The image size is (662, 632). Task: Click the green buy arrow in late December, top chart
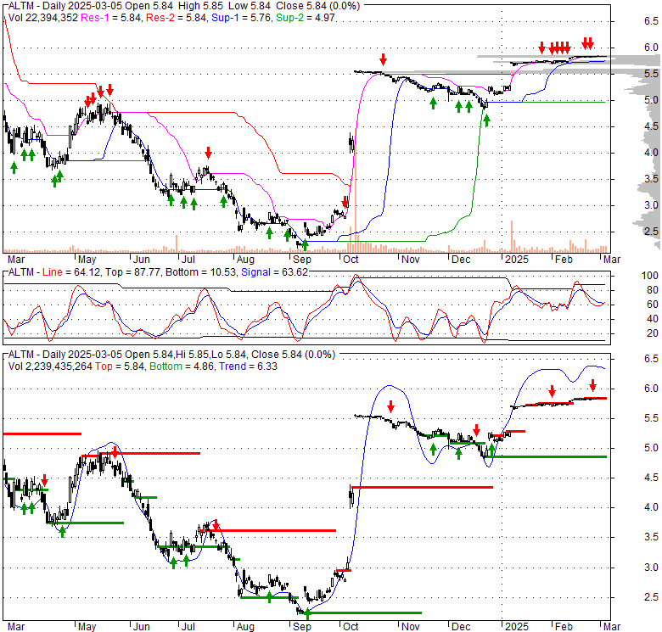point(487,120)
